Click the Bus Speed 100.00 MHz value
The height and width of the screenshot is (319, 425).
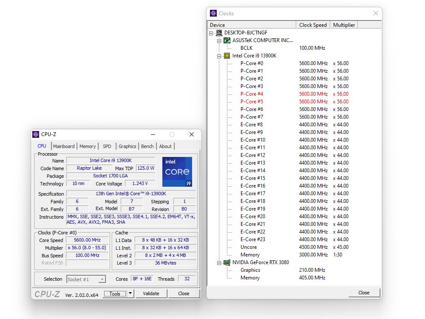(x=87, y=255)
